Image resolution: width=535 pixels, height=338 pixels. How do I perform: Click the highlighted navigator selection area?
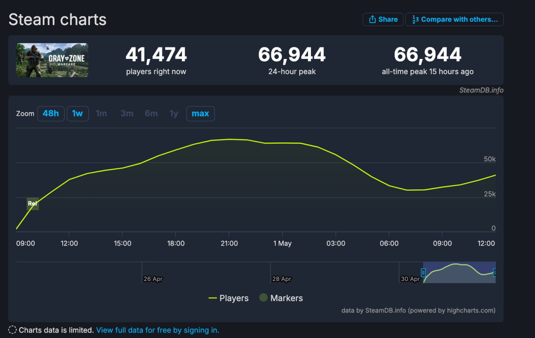(x=459, y=273)
